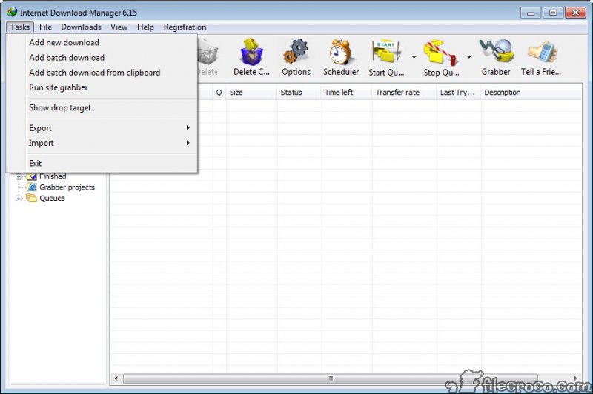The height and width of the screenshot is (394, 593).
Task: Click the Grabber projects icon in tree
Action: tap(32, 187)
